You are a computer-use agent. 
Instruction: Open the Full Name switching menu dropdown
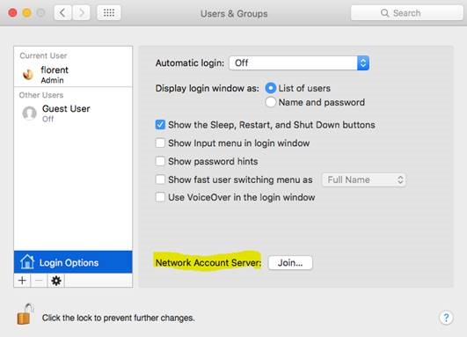tap(364, 179)
